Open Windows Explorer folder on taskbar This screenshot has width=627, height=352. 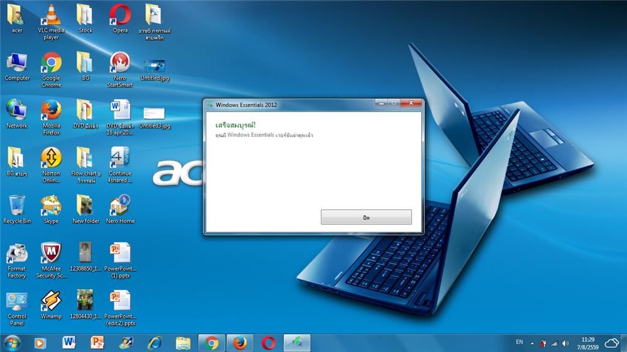(183, 343)
